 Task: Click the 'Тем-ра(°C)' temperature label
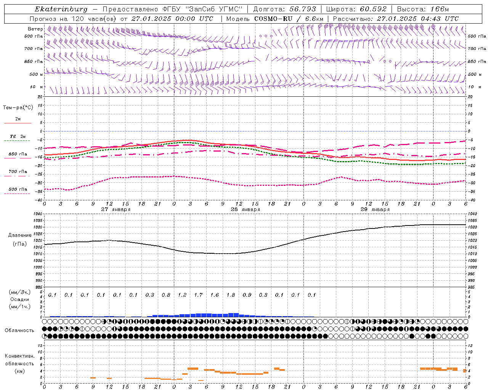(18, 108)
